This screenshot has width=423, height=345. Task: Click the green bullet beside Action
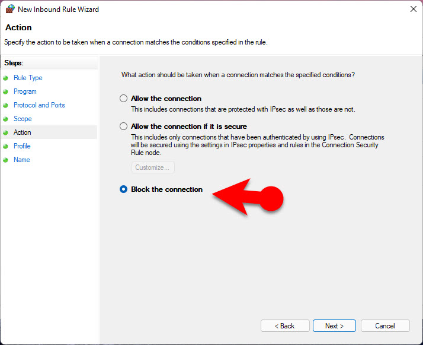coord(5,132)
